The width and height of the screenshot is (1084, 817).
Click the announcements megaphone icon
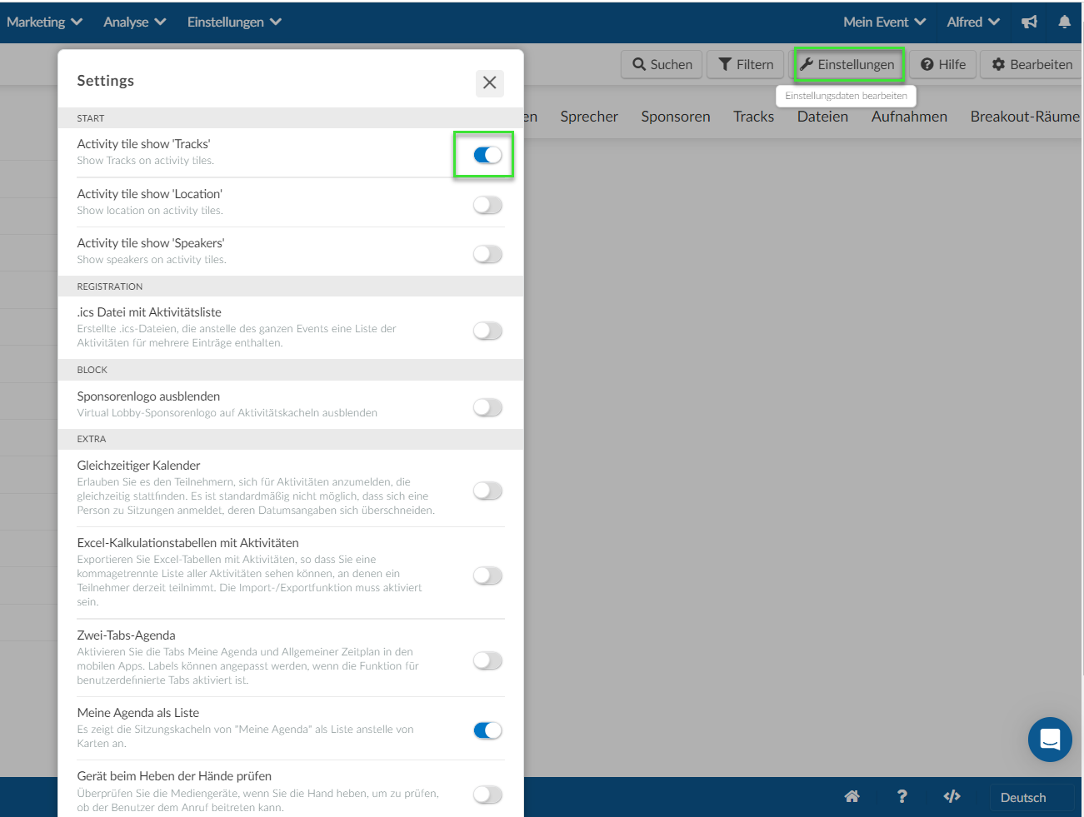pyautogui.click(x=1030, y=22)
